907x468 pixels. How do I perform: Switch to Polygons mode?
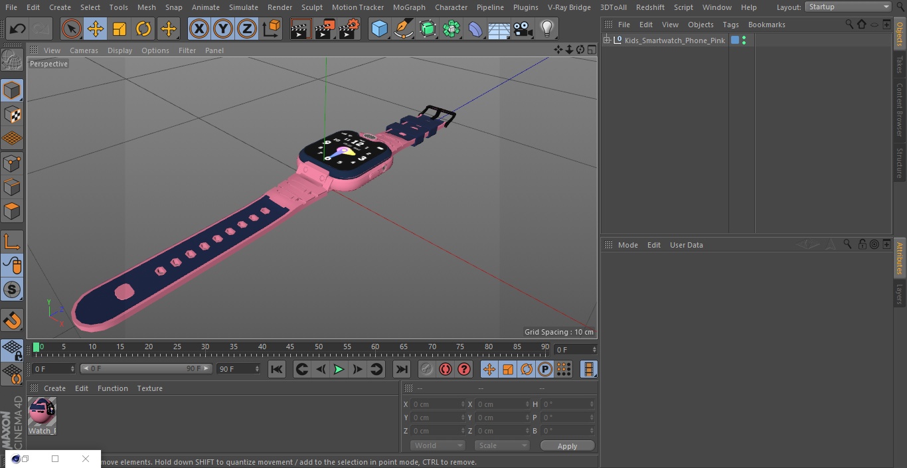click(x=12, y=211)
